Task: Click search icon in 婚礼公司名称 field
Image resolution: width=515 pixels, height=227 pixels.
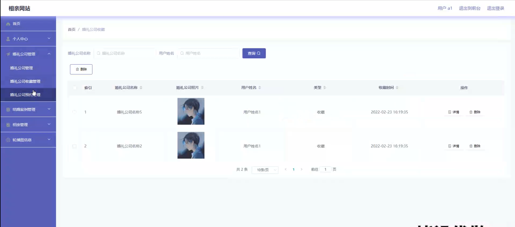Action: point(98,53)
